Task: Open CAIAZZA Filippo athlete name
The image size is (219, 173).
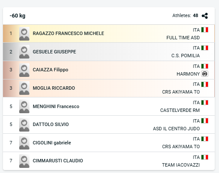Action: tap(50, 70)
